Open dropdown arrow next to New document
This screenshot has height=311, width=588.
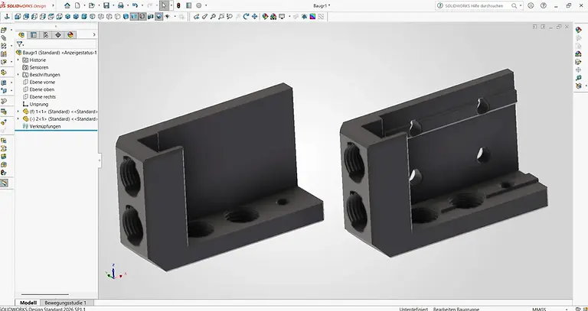pos(84,5)
